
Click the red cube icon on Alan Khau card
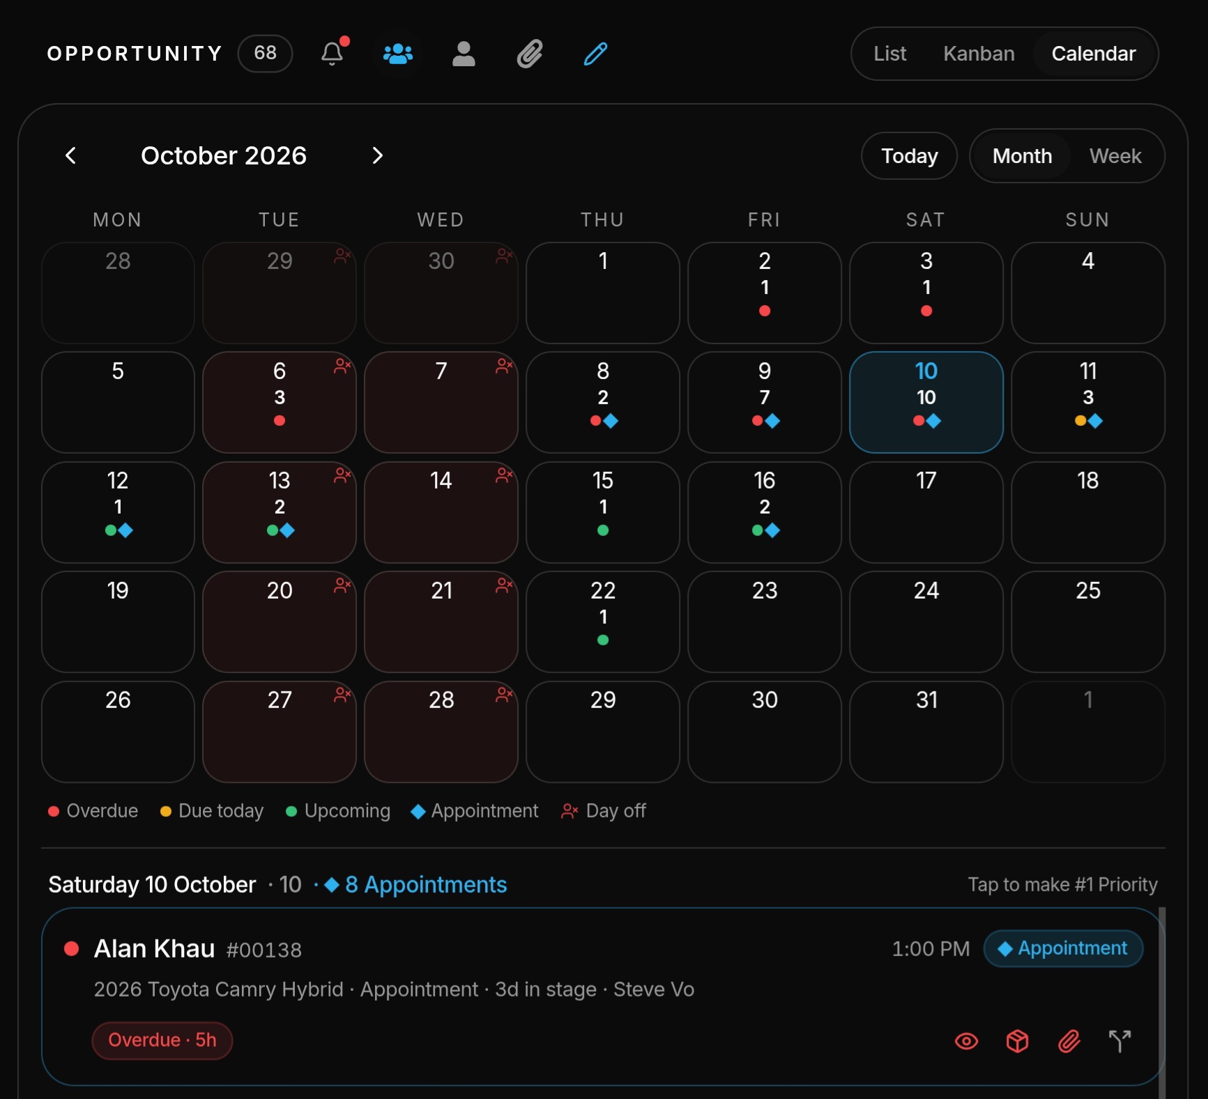pyautogui.click(x=1017, y=1041)
